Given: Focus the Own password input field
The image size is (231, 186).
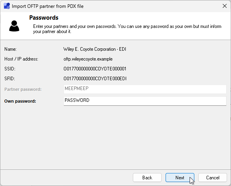Looking at the screenshot, I should pos(145,101).
